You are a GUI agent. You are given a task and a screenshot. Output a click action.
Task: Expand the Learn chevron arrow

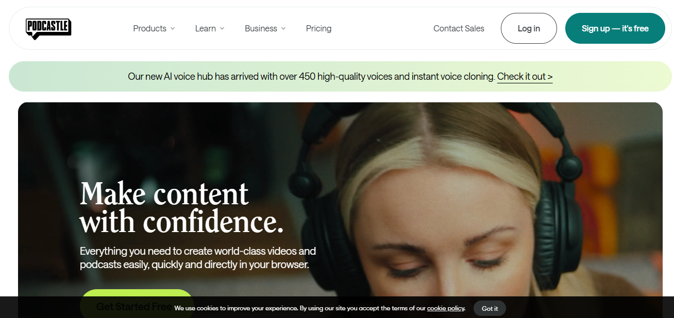pos(222,28)
